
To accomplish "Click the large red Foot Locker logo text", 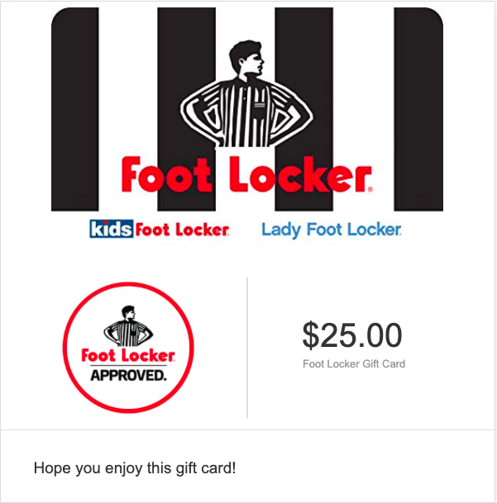I will pyautogui.click(x=246, y=174).
